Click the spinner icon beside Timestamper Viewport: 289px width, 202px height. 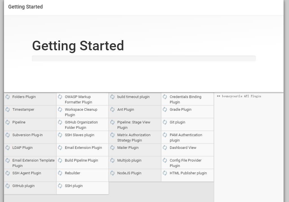coord(8,110)
